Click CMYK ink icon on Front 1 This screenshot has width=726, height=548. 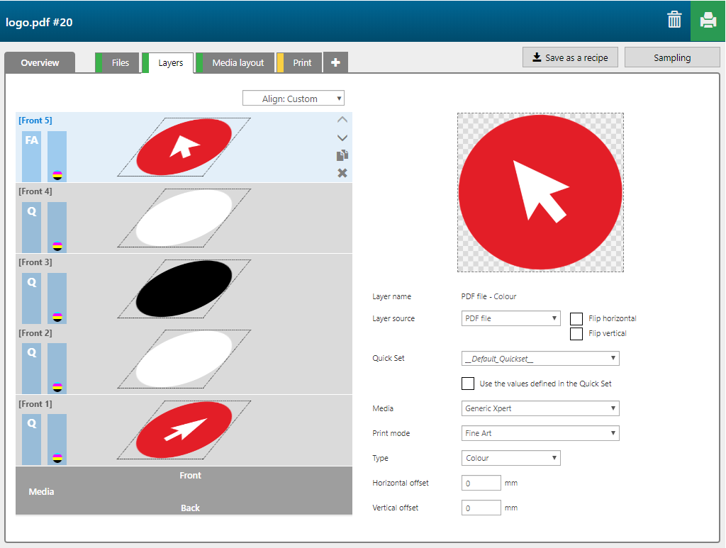57,458
